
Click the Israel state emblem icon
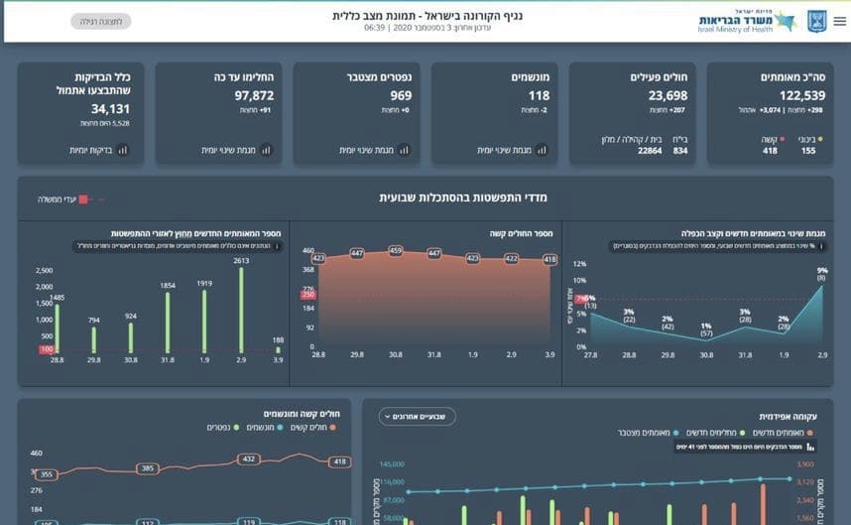point(817,22)
